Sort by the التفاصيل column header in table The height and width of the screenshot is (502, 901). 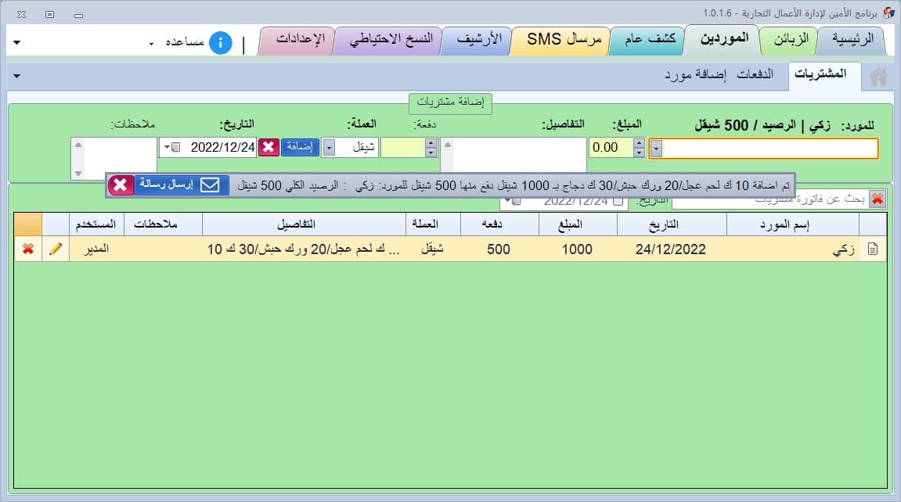coord(304,224)
